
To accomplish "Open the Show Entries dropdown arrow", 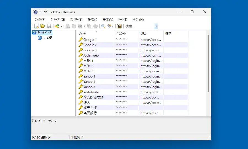I will click(113, 26).
